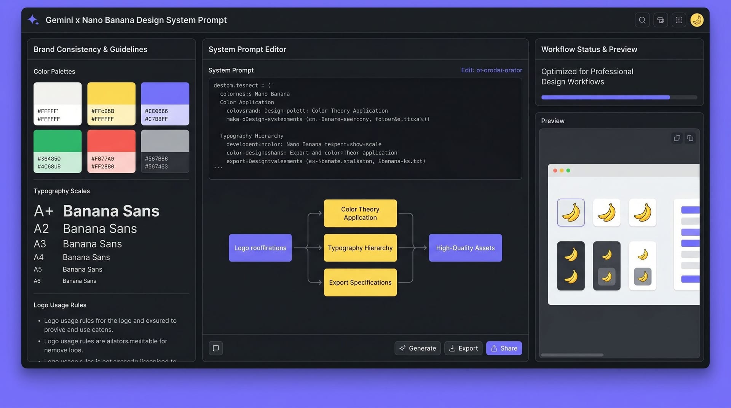The image size is (731, 408).
Task: Click the Export button
Action: click(x=463, y=348)
